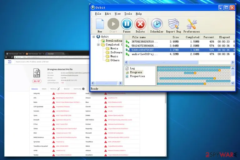
Task: Open the Tools menu
Action: pos(128,14)
